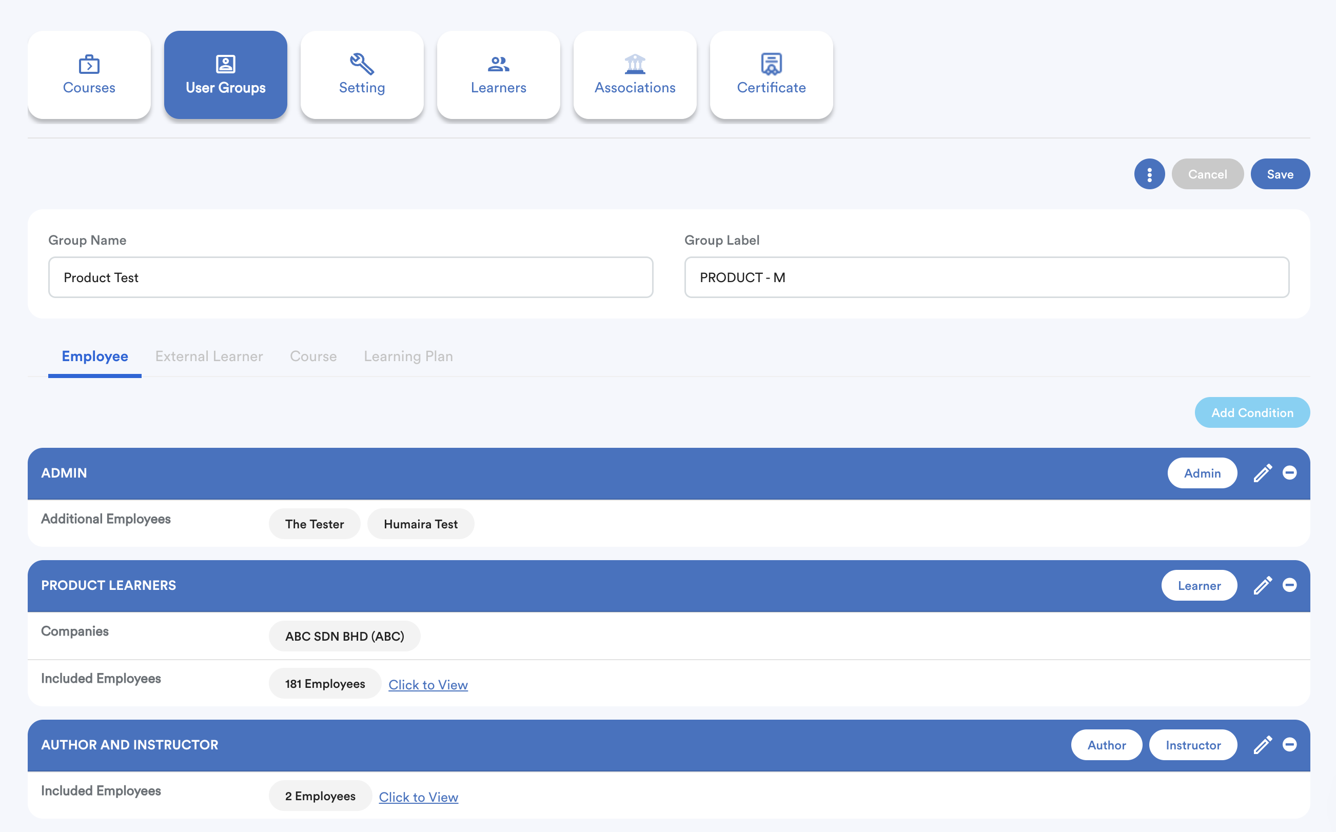Click the Group Label input field
This screenshot has height=832, width=1336.
986,278
